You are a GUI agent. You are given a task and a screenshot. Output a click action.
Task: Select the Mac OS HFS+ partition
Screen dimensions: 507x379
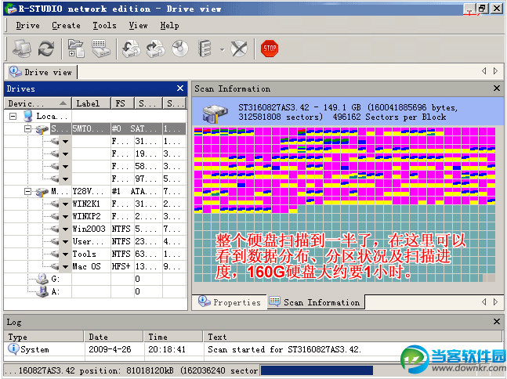click(96, 267)
